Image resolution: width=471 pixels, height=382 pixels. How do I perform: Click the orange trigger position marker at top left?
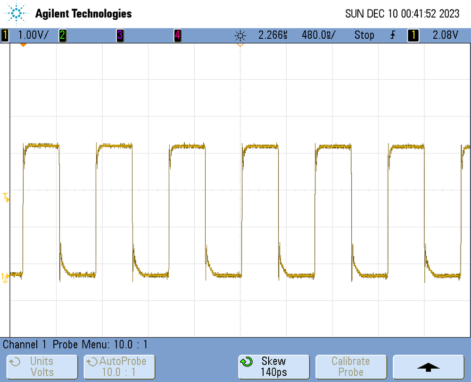click(23, 45)
